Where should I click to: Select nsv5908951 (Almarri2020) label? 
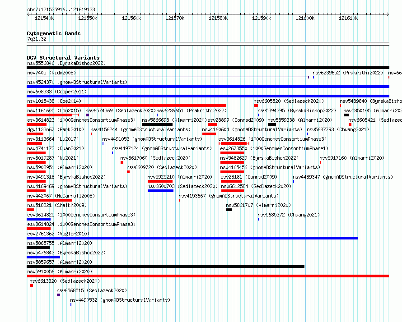pyautogui.click(x=60, y=167)
